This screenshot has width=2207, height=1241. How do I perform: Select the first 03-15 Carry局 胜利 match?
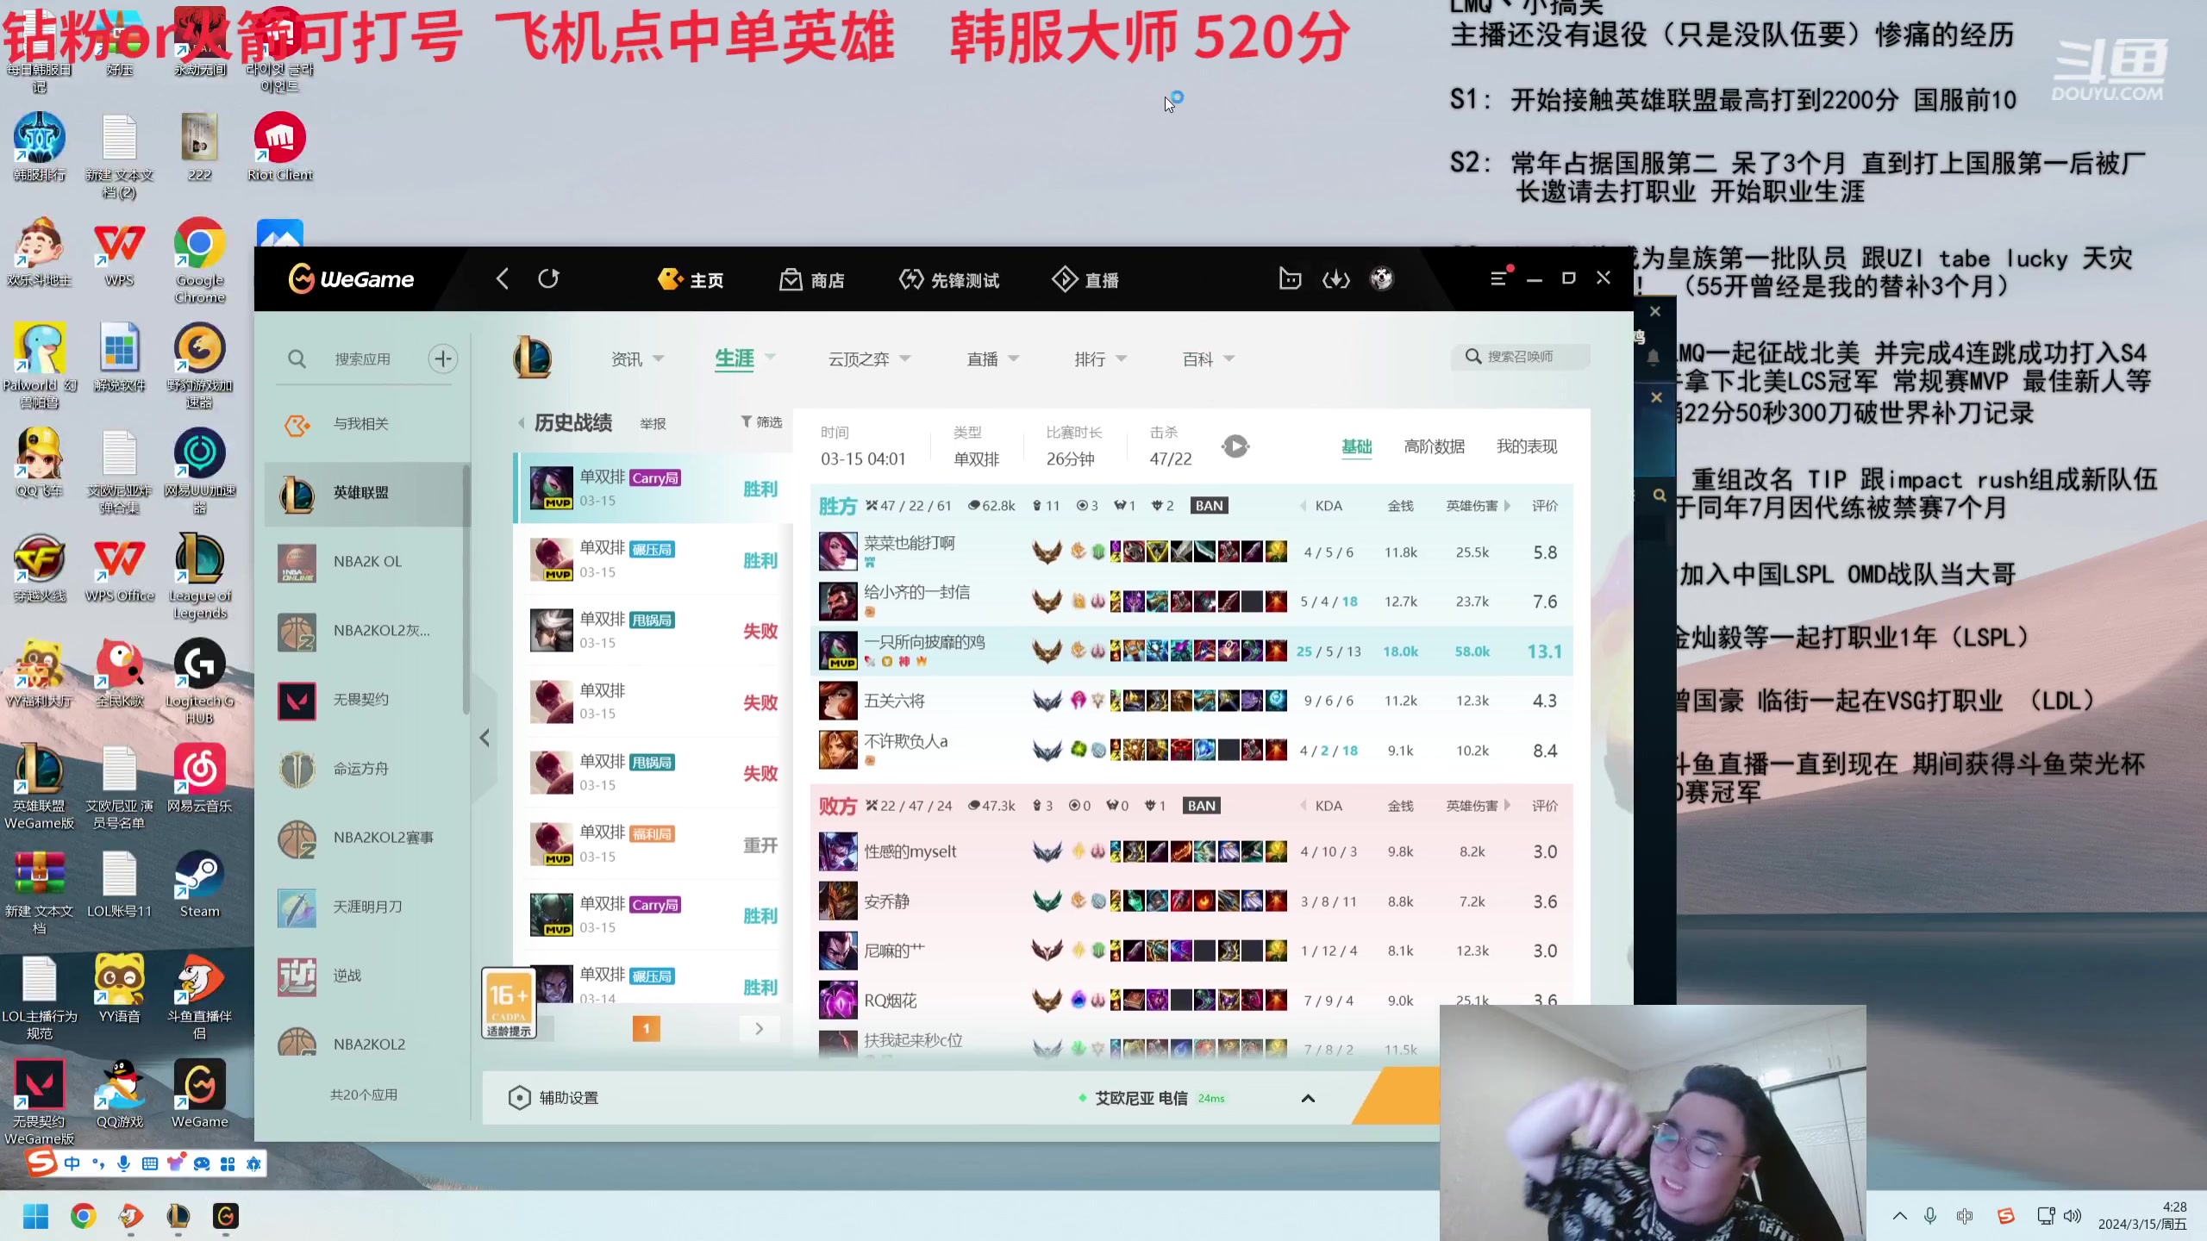point(653,489)
